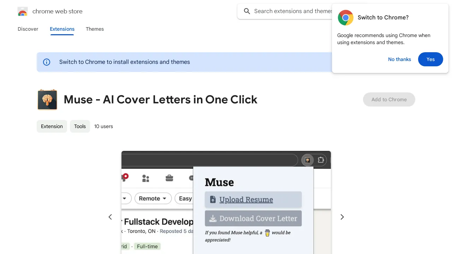452x254 pixels.
Task: Click the search magnifier icon
Action: pyautogui.click(x=247, y=11)
